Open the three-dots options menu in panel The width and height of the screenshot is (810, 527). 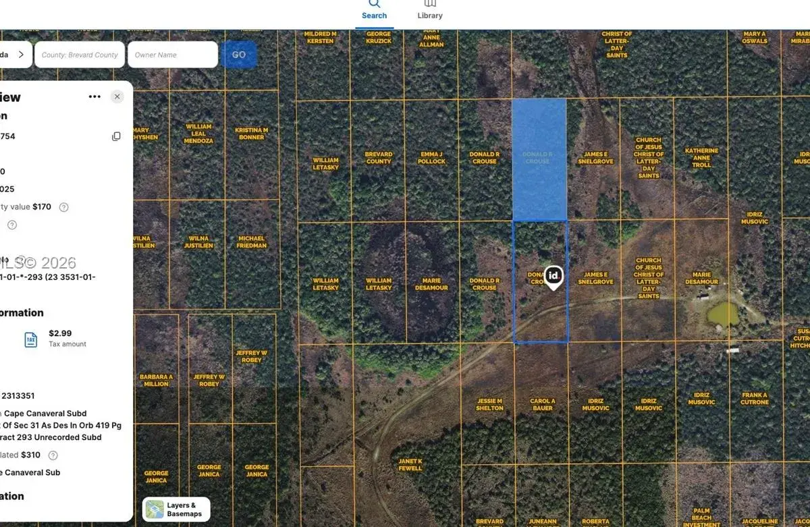tap(94, 96)
